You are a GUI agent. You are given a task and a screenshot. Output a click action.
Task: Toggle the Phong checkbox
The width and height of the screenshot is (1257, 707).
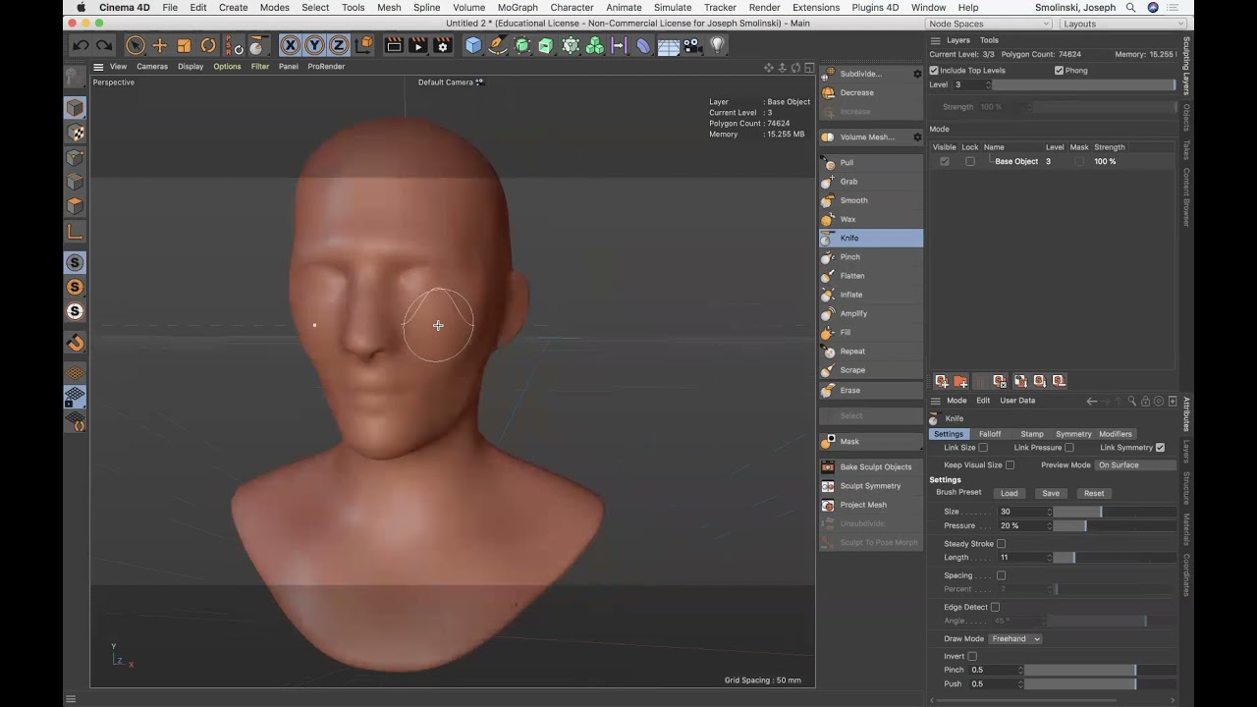(x=1060, y=71)
